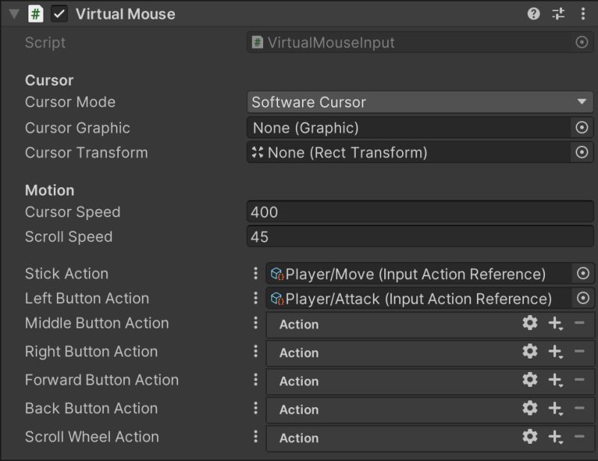Add a binding to the Right Button Action
598x461 pixels.
(x=554, y=352)
